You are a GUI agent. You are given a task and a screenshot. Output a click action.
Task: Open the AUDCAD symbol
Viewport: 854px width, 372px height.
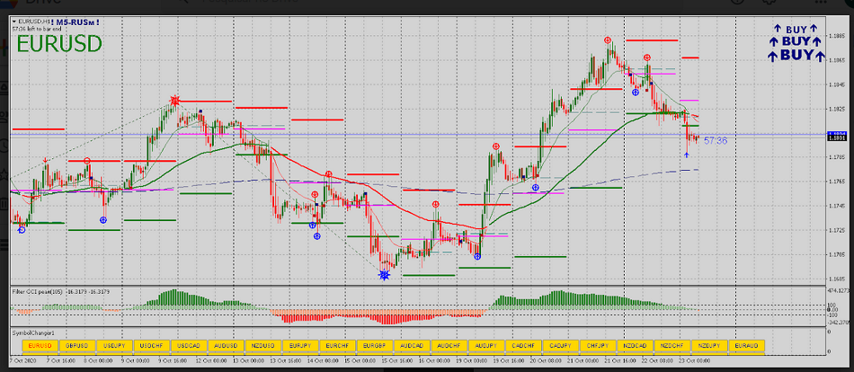pyautogui.click(x=411, y=345)
